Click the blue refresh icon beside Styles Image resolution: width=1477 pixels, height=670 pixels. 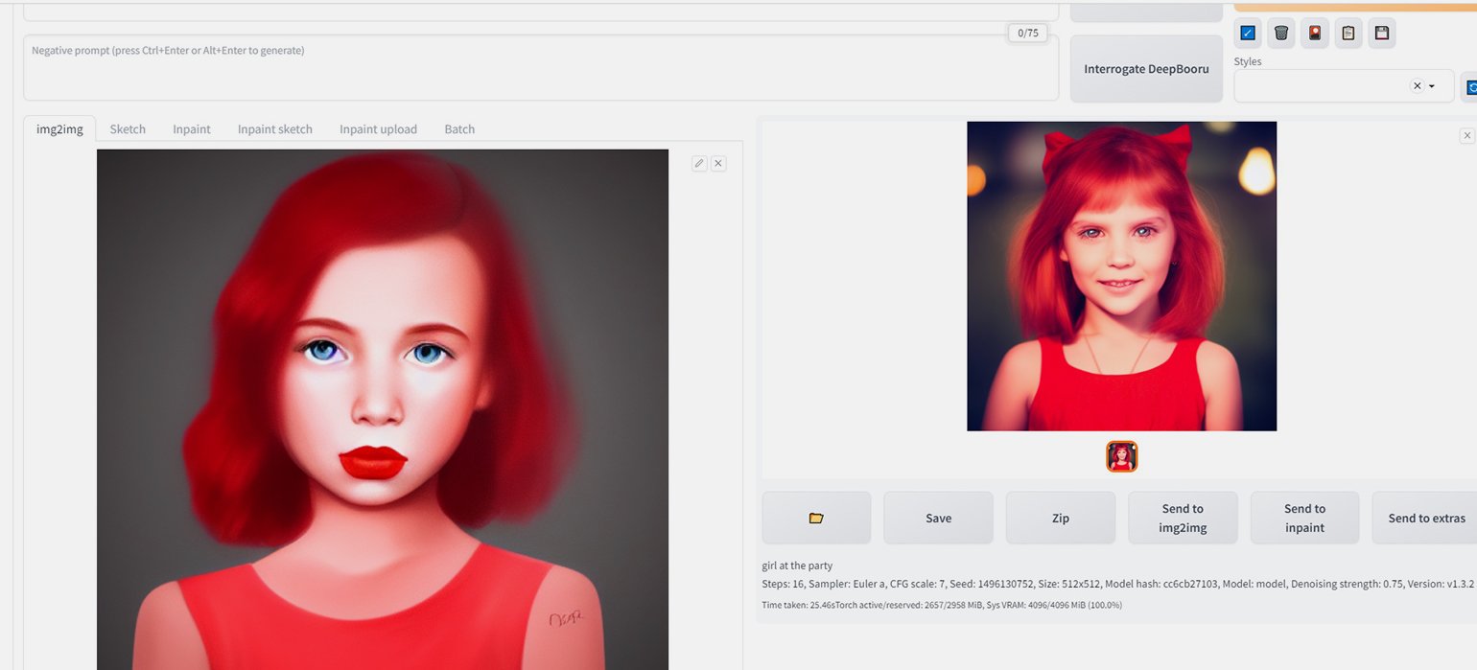coord(1470,87)
